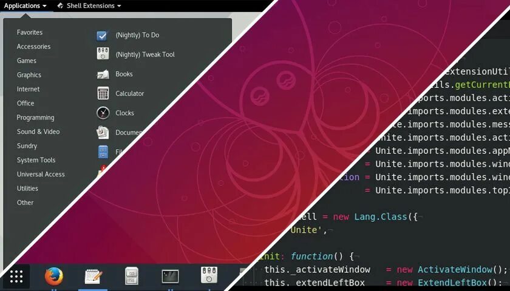
Task: Launch Firefox from the dock
Action: pyautogui.click(x=54, y=276)
